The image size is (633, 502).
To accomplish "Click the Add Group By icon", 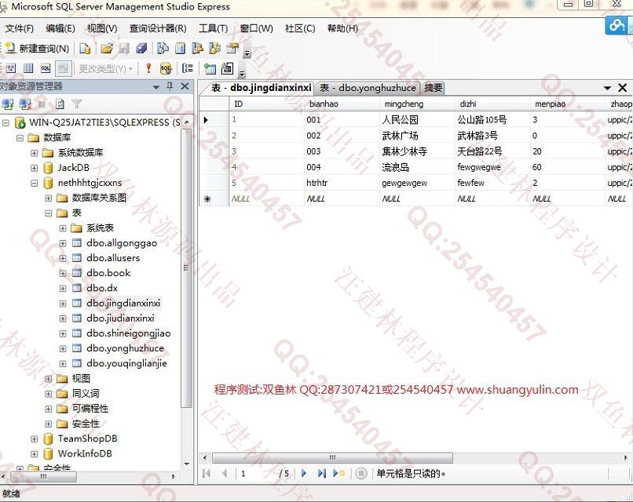I will (x=188, y=68).
